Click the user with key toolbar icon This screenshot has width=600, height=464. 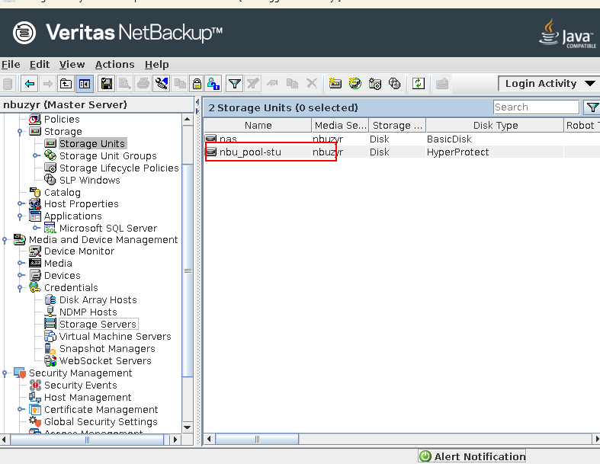[x=213, y=83]
